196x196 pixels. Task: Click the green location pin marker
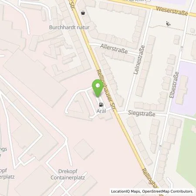98,88
